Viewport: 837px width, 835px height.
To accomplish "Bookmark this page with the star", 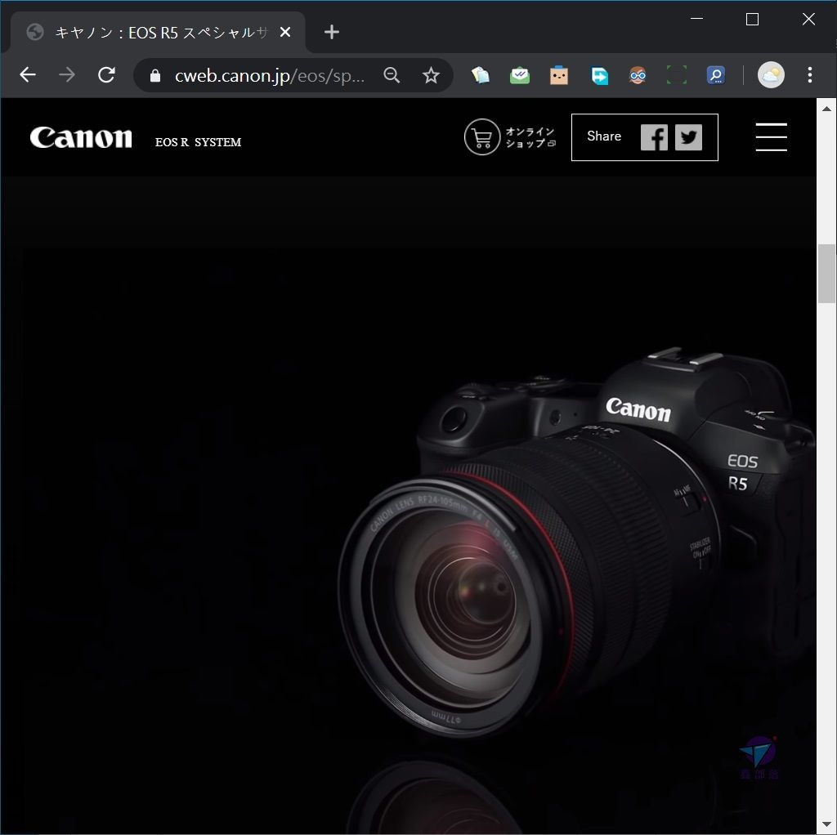I will click(x=431, y=75).
